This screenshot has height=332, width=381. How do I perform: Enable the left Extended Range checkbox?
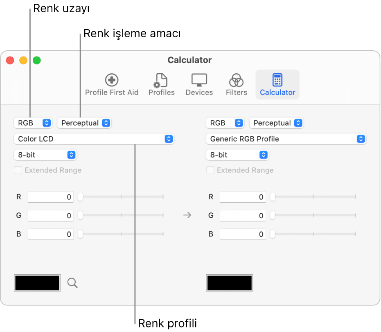point(18,170)
